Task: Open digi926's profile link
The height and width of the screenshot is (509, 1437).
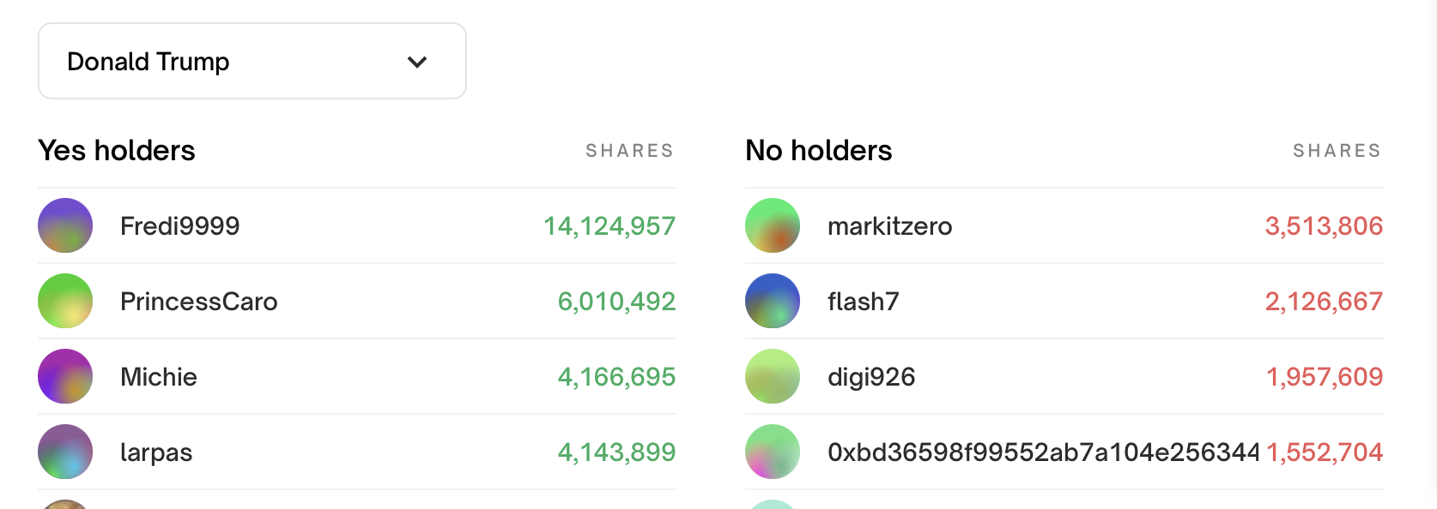Action: (871, 377)
